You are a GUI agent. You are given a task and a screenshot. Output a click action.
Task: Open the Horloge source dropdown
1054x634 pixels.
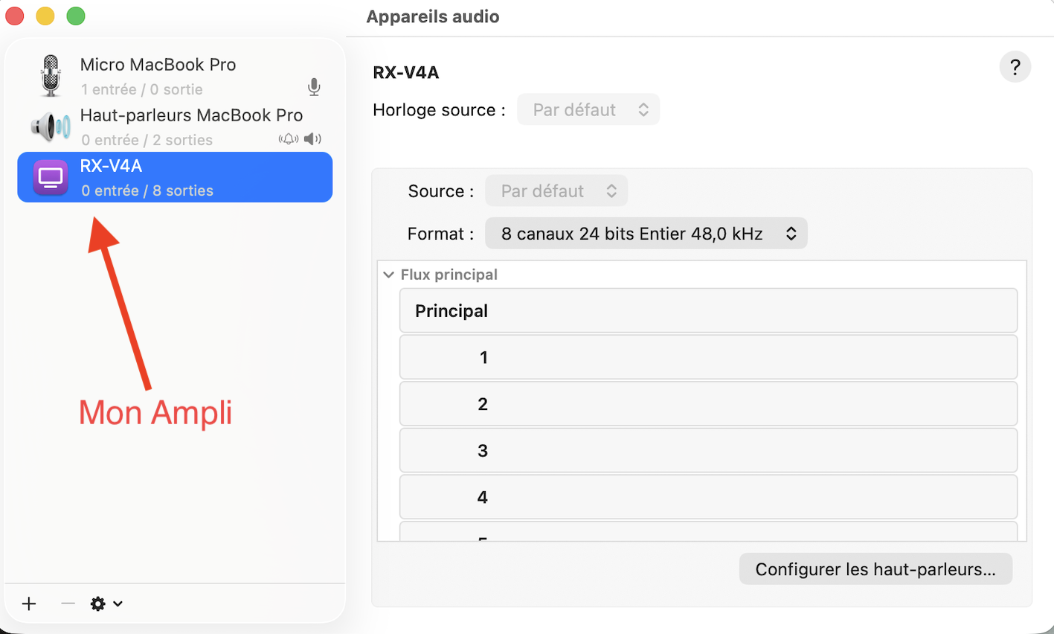tap(588, 110)
